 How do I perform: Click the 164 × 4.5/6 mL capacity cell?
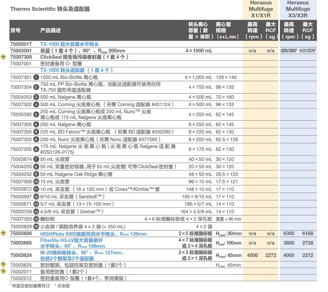(x=196, y=212)
